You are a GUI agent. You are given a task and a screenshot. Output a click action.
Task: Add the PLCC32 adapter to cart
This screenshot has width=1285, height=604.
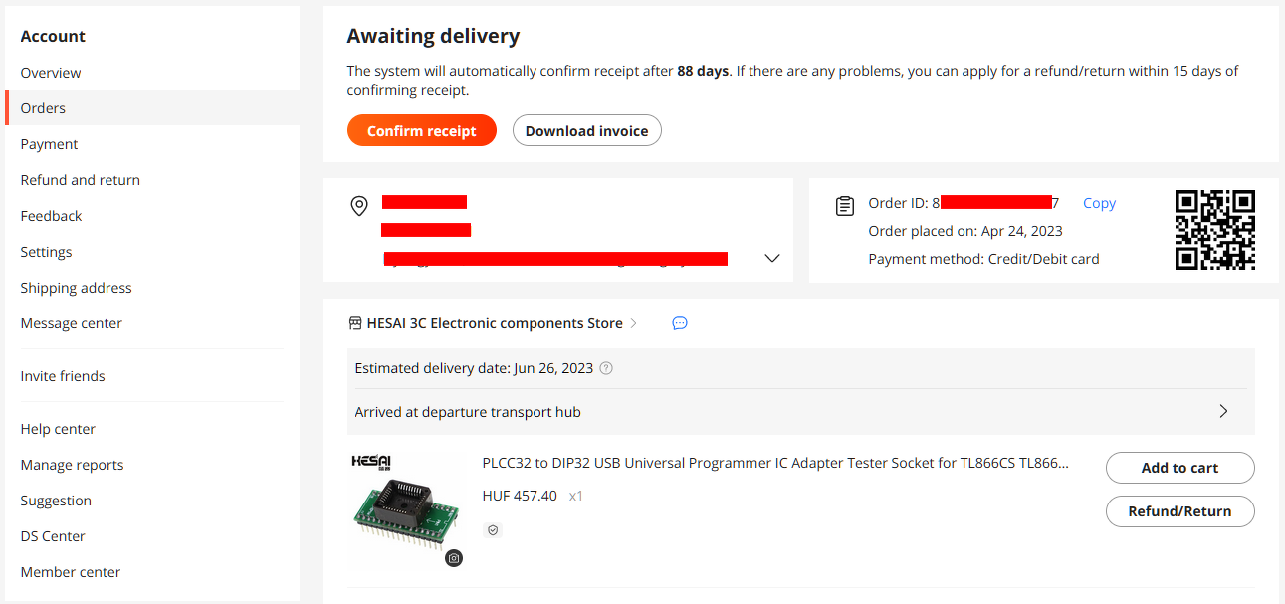[1179, 468]
